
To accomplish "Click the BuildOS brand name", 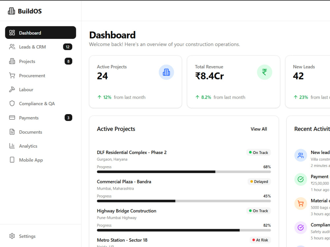I will point(30,11).
